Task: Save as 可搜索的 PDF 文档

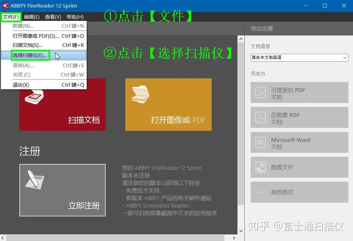Action: pyautogui.click(x=300, y=92)
